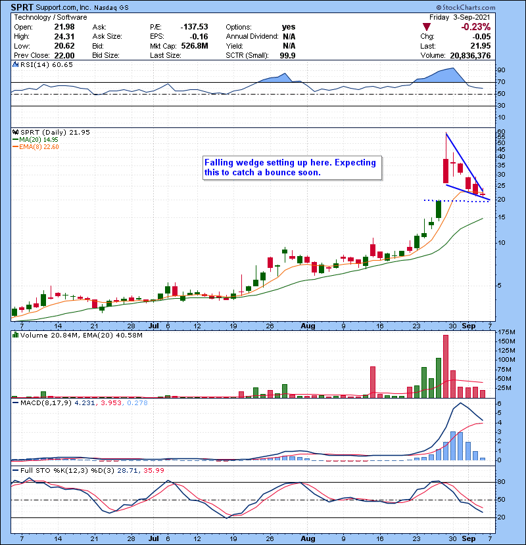Click the EMA(8) 22.60 legend entry
Image resolution: width=526 pixels, height=545 pixels.
click(x=39, y=146)
